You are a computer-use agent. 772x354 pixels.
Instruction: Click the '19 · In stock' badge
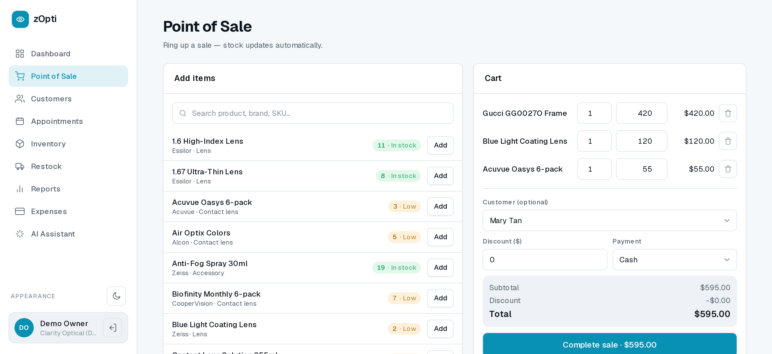[396, 267]
